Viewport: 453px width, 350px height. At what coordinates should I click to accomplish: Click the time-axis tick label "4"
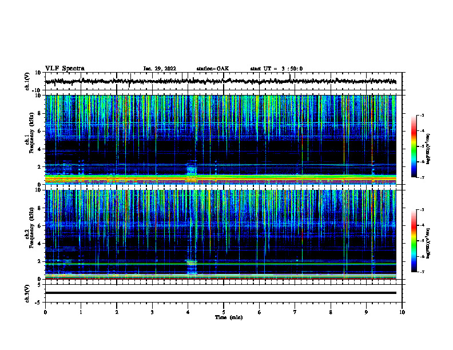[188, 312]
